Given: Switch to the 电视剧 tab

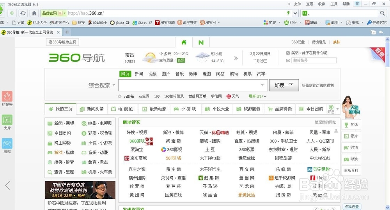Looking at the screenshot, I should (x=123, y=109).
